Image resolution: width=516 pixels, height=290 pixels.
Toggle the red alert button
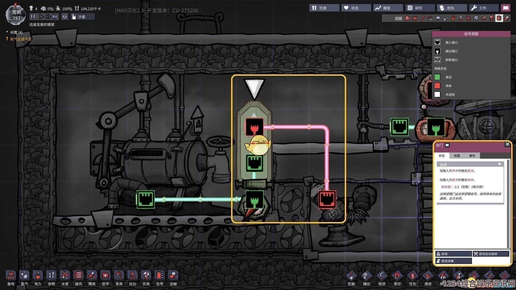[x=65, y=17]
